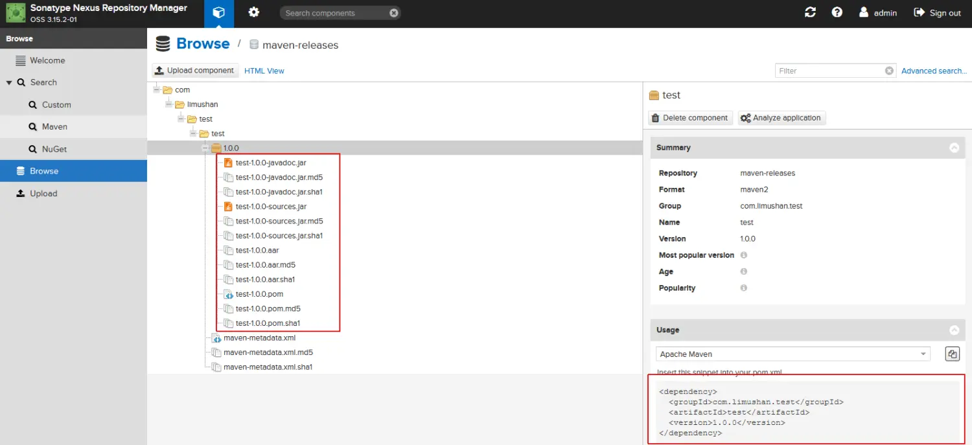
Task: Click the com.limushan.test group value
Action: coord(772,206)
